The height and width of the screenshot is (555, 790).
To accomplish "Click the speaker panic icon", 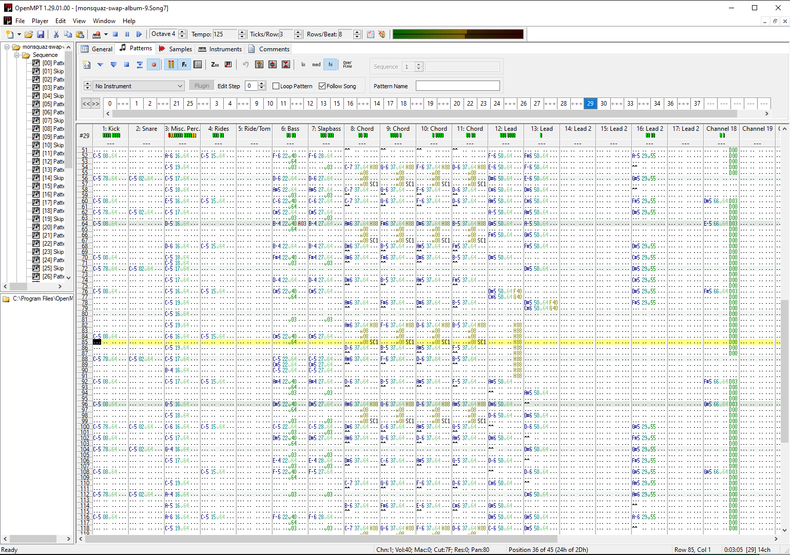I will [x=382, y=34].
